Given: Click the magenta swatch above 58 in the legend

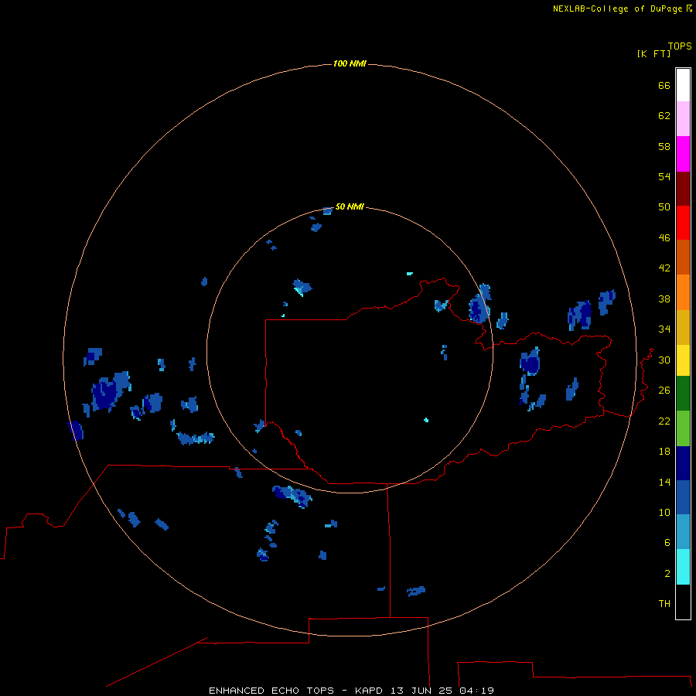Looking at the screenshot, I should coord(683,154).
